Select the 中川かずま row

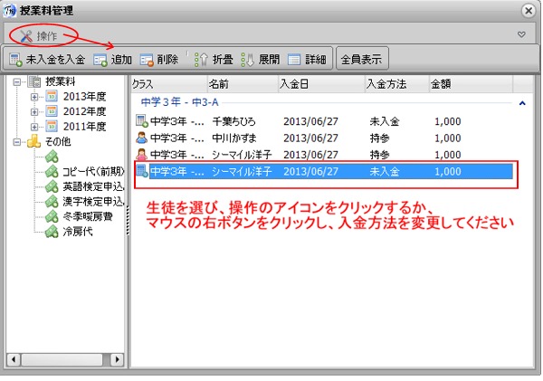324,138
